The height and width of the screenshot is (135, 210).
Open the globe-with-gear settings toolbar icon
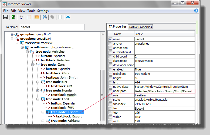(x=45, y=17)
